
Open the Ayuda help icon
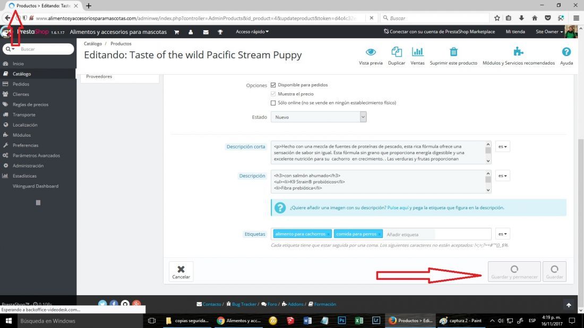[x=566, y=52]
